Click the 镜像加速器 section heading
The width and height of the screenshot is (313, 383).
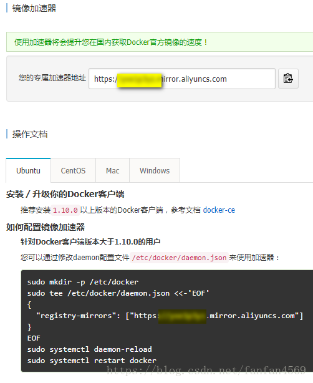[x=34, y=8]
